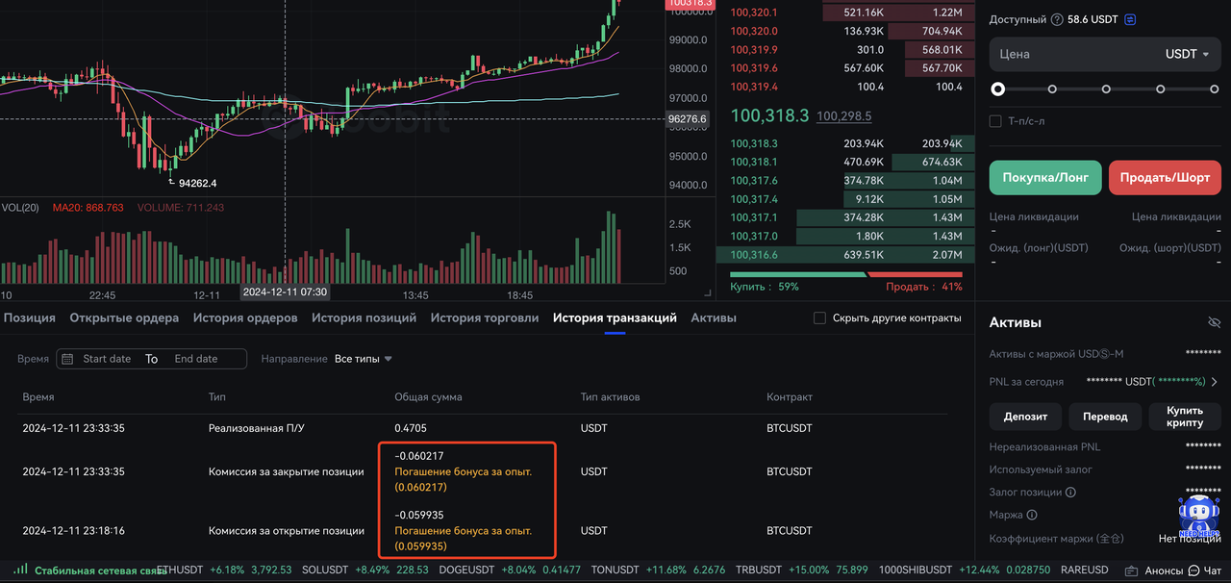1231x583 pixels.
Task: Open the История торговли tab
Action: pyautogui.click(x=485, y=317)
